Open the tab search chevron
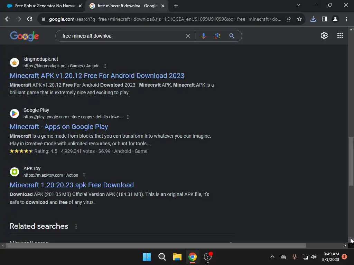The width and height of the screenshot is (354, 265). pyautogui.click(x=298, y=5)
